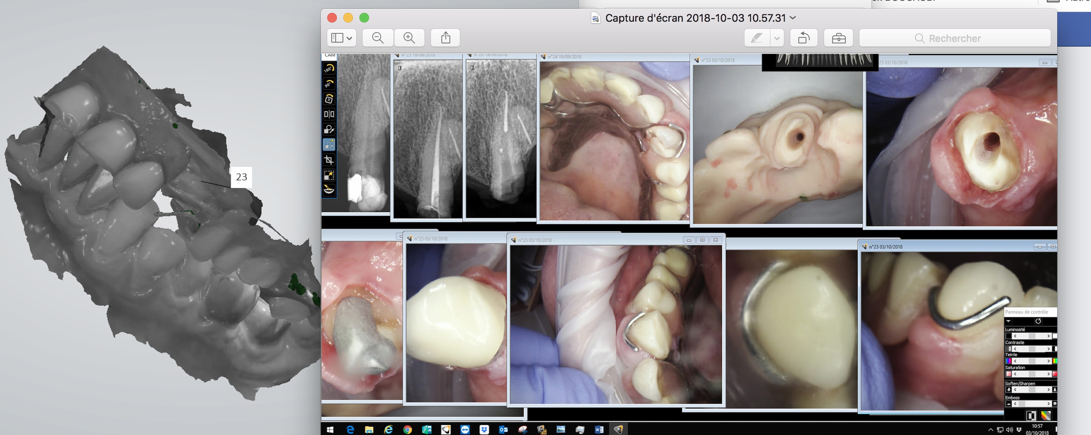Click the Rechercher search field
The image size is (1091, 435).
click(x=955, y=38)
